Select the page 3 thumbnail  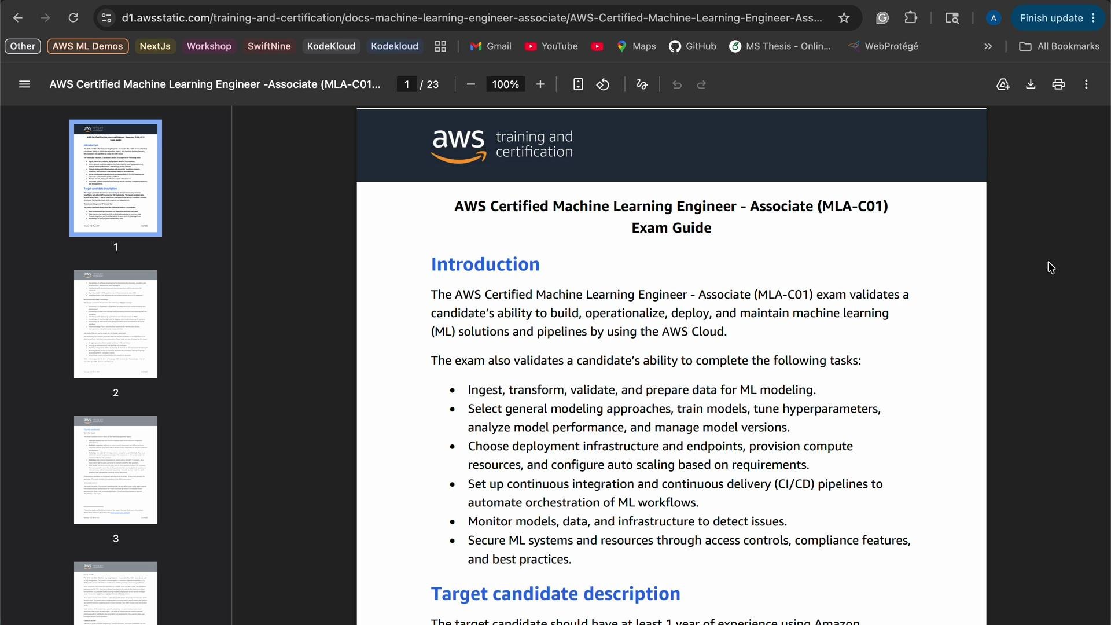tap(116, 470)
